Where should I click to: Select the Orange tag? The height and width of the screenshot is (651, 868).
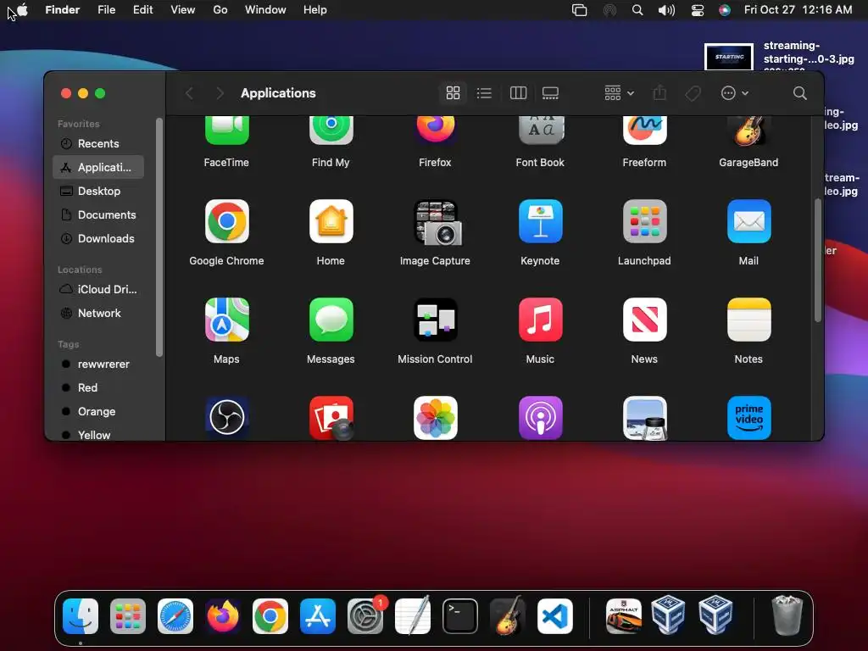(x=98, y=411)
